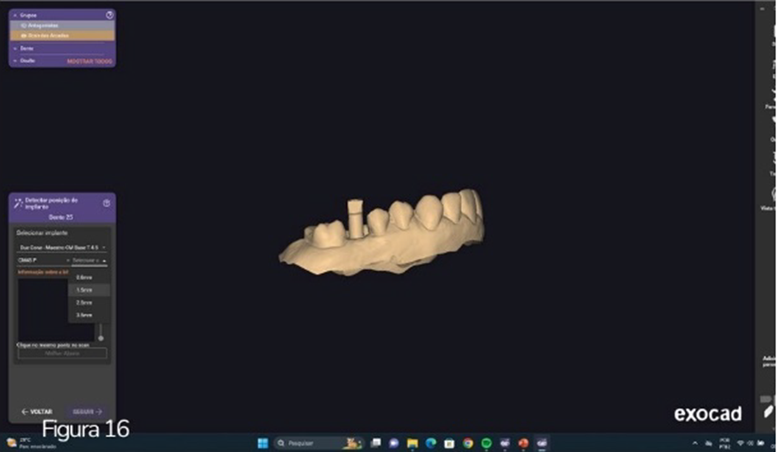Viewport: 777px width, 452px height.
Task: Click MOSTRAR TODOS to show all
Action: [89, 61]
